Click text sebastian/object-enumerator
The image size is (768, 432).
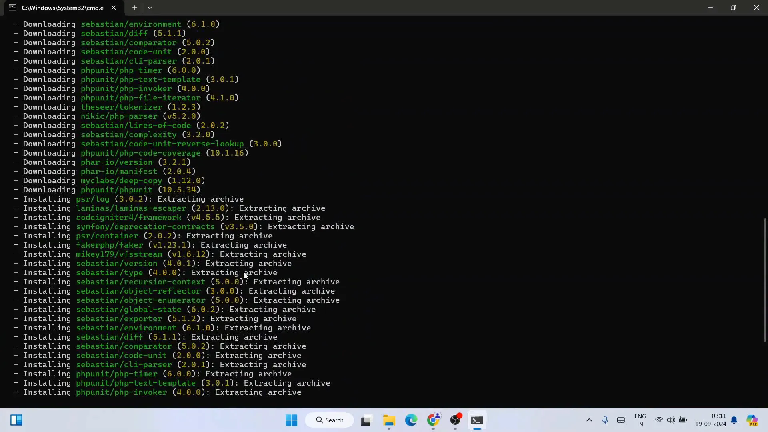pos(141,300)
